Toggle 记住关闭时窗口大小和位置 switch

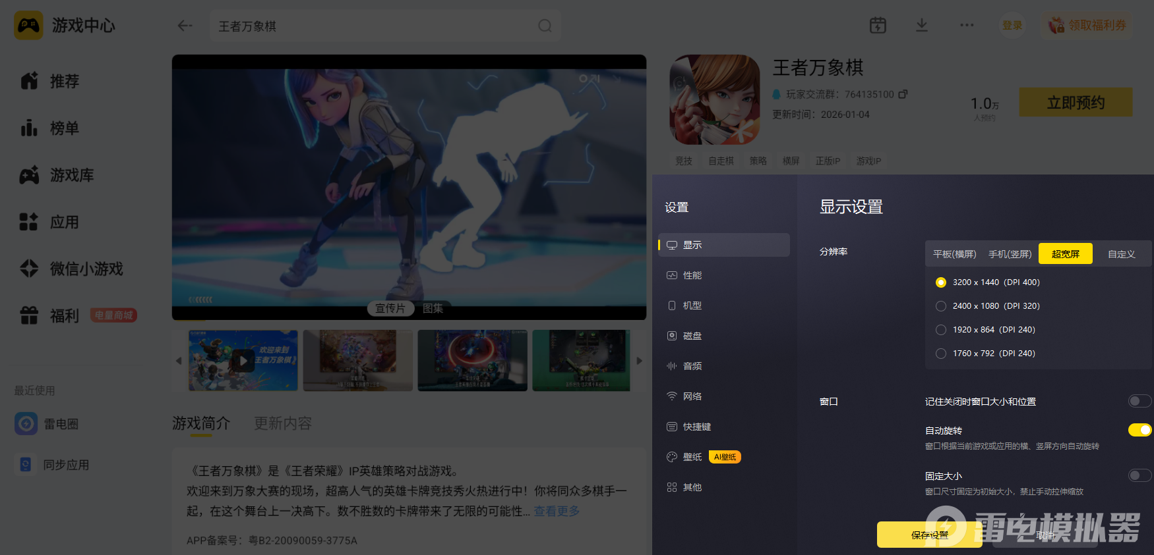point(1139,401)
